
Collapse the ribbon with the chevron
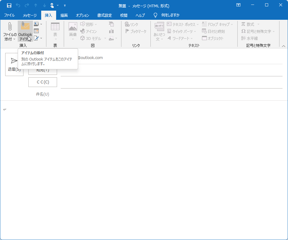(284, 46)
